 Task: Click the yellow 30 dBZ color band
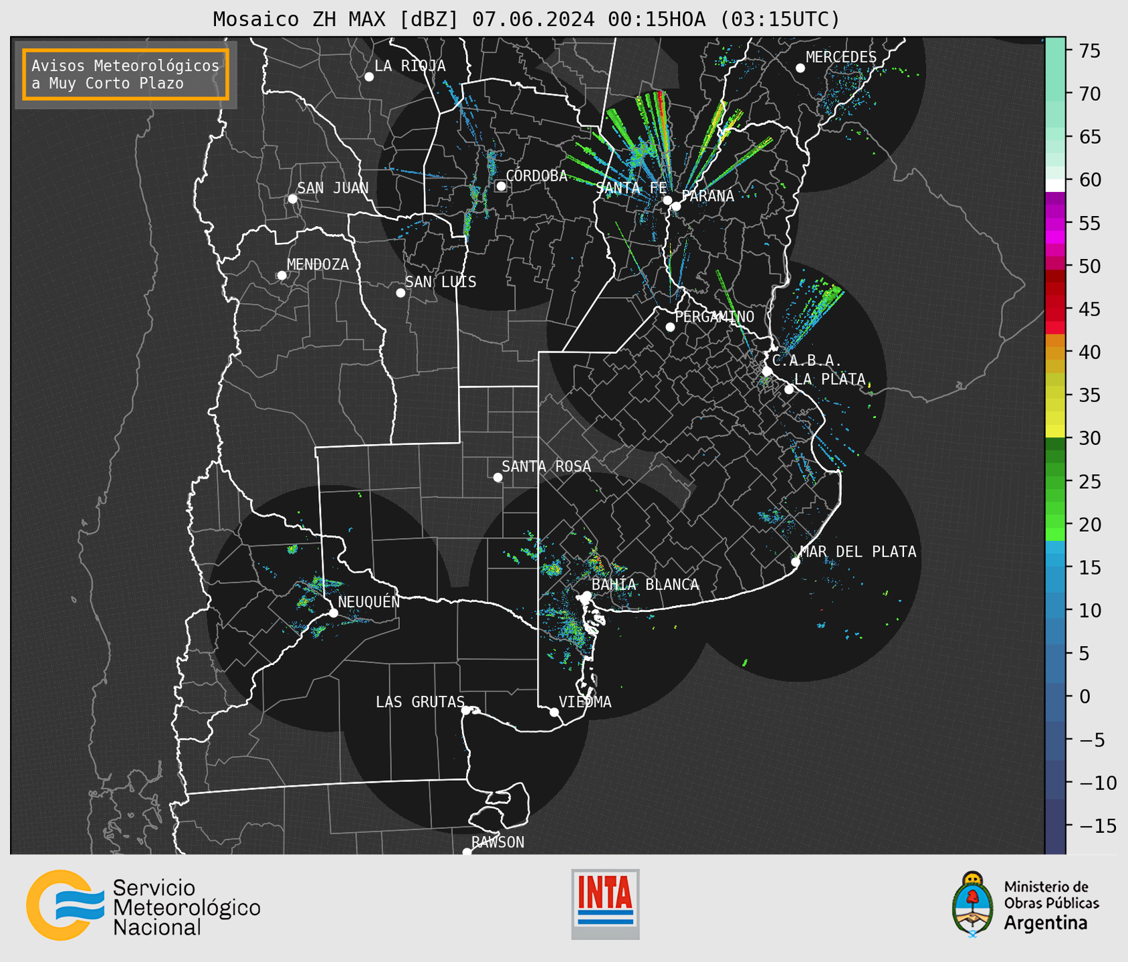(x=1055, y=432)
